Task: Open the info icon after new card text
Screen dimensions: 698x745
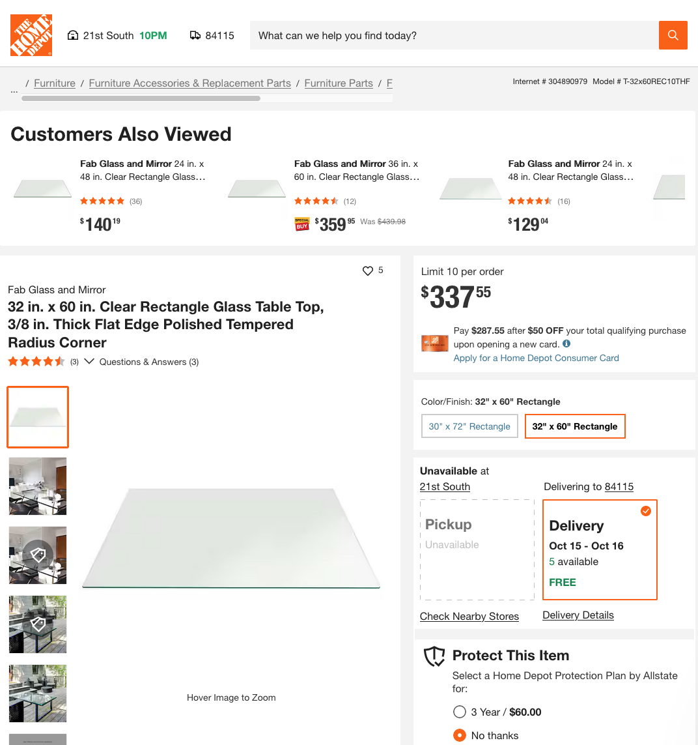Action: [566, 343]
